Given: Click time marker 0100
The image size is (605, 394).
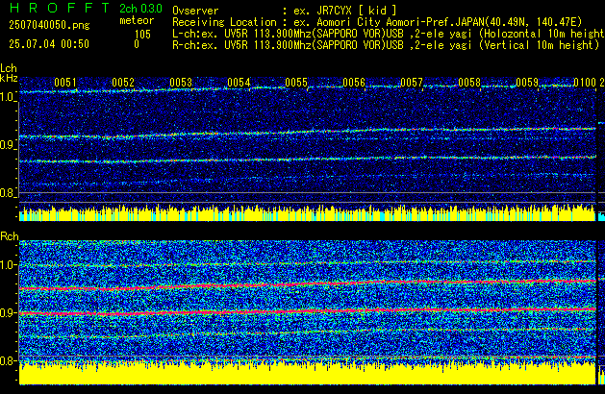Looking at the screenshot, I should pyautogui.click(x=585, y=83).
